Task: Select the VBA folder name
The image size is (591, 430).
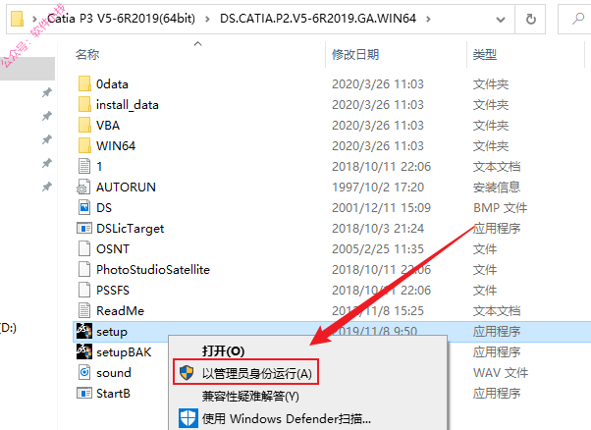Action: tap(108, 125)
